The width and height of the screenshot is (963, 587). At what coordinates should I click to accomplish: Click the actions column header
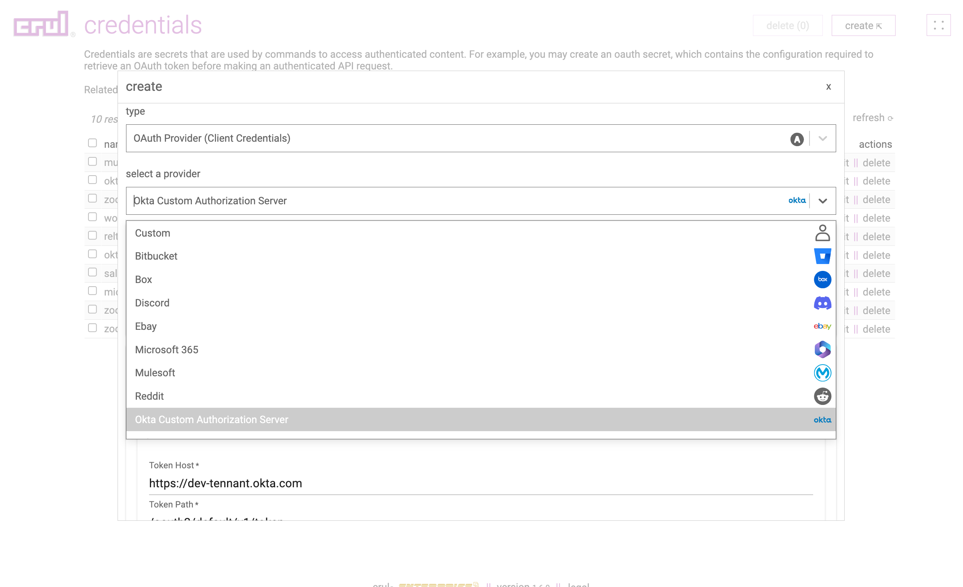click(x=875, y=144)
